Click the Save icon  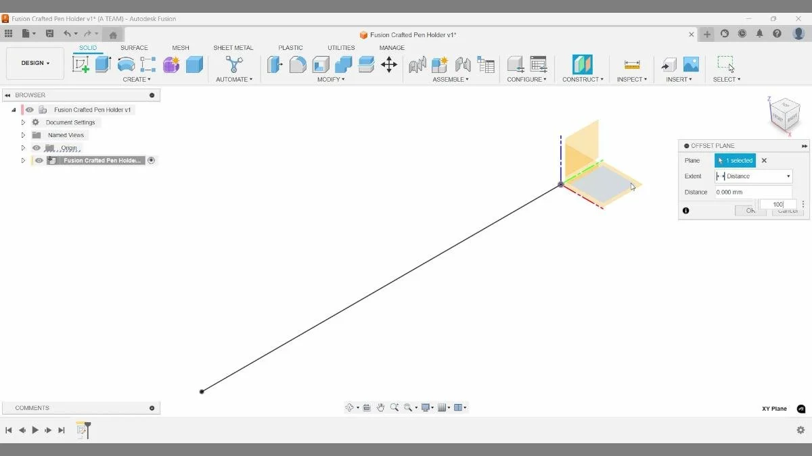click(x=49, y=33)
